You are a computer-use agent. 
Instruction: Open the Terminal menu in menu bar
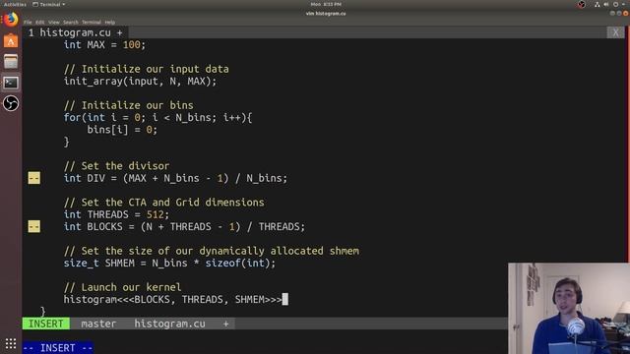[92, 23]
